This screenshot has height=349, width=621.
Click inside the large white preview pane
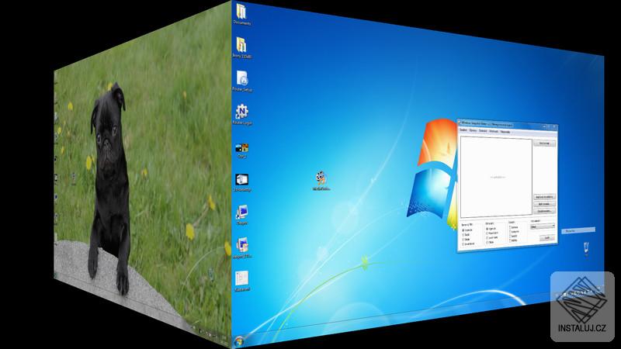496,177
